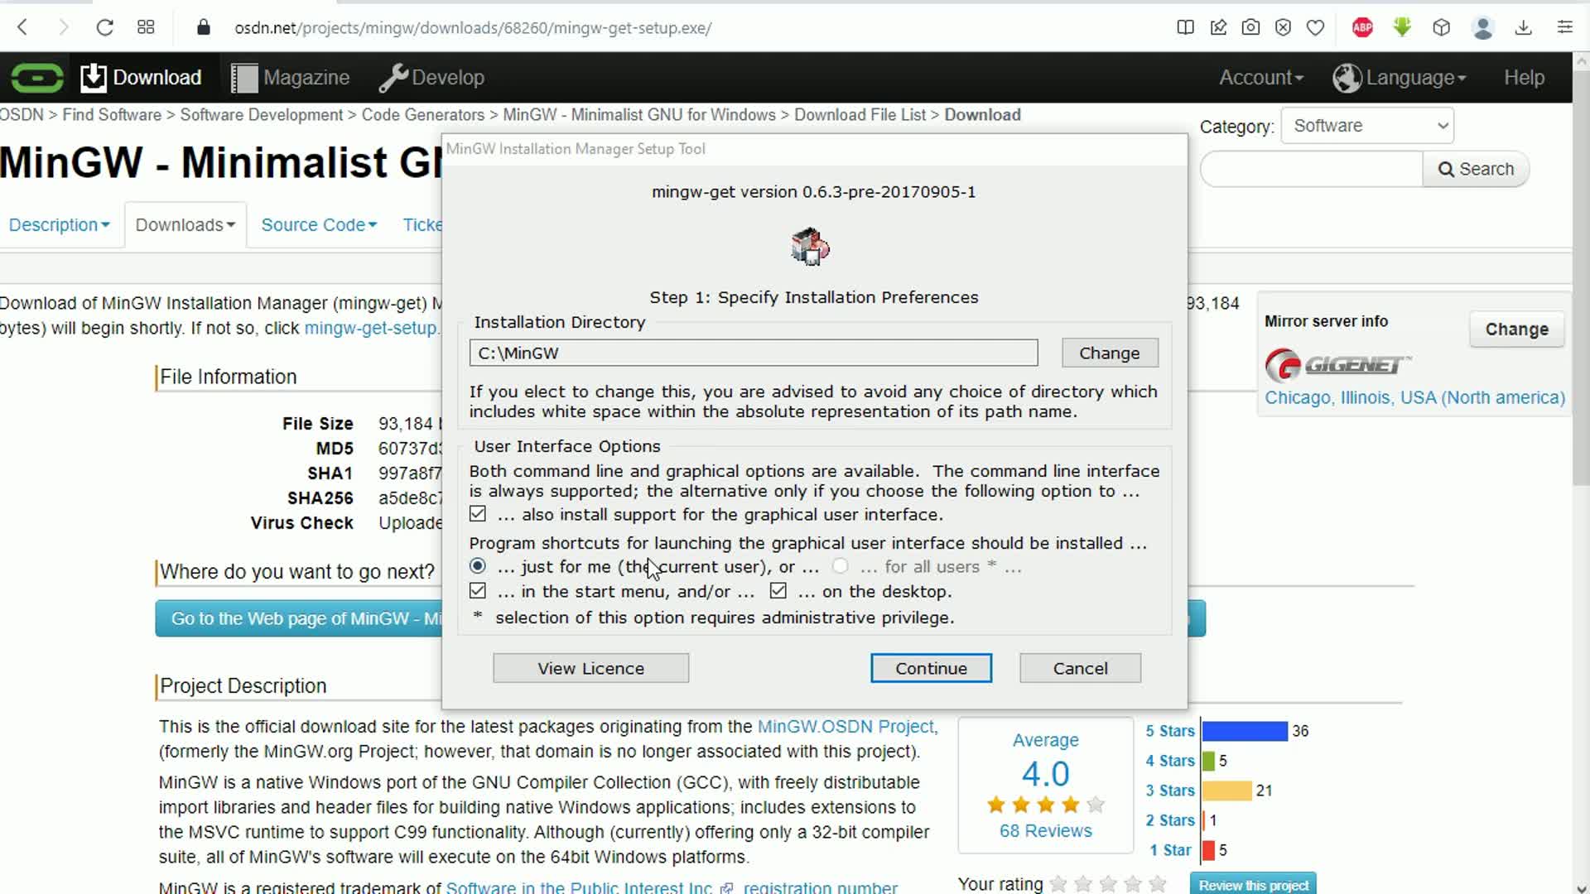The width and height of the screenshot is (1590, 894).
Task: Click the 5 Stars rating bar
Action: pyautogui.click(x=1245, y=731)
